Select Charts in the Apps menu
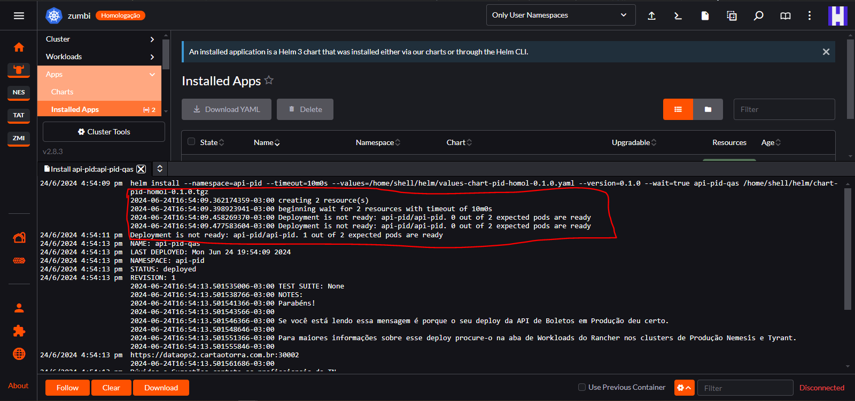 (63, 92)
